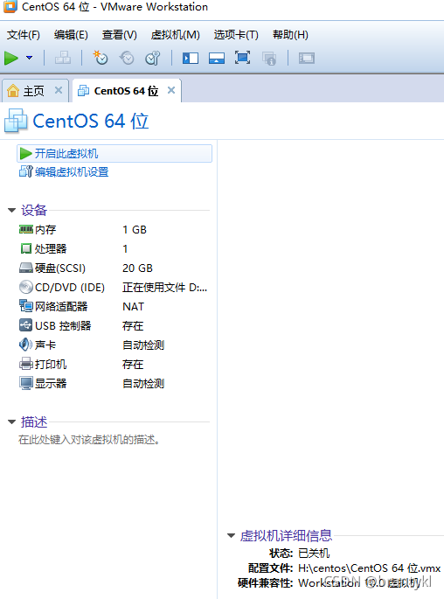
Task: Collapse the 虚拟机详细信息 section
Action: (231, 535)
